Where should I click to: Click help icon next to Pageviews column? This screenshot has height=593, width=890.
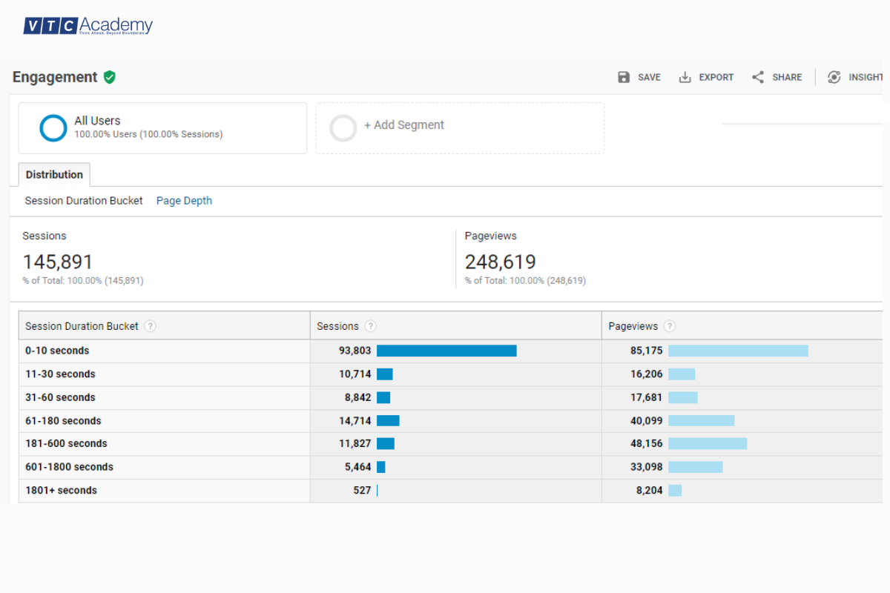coord(670,326)
